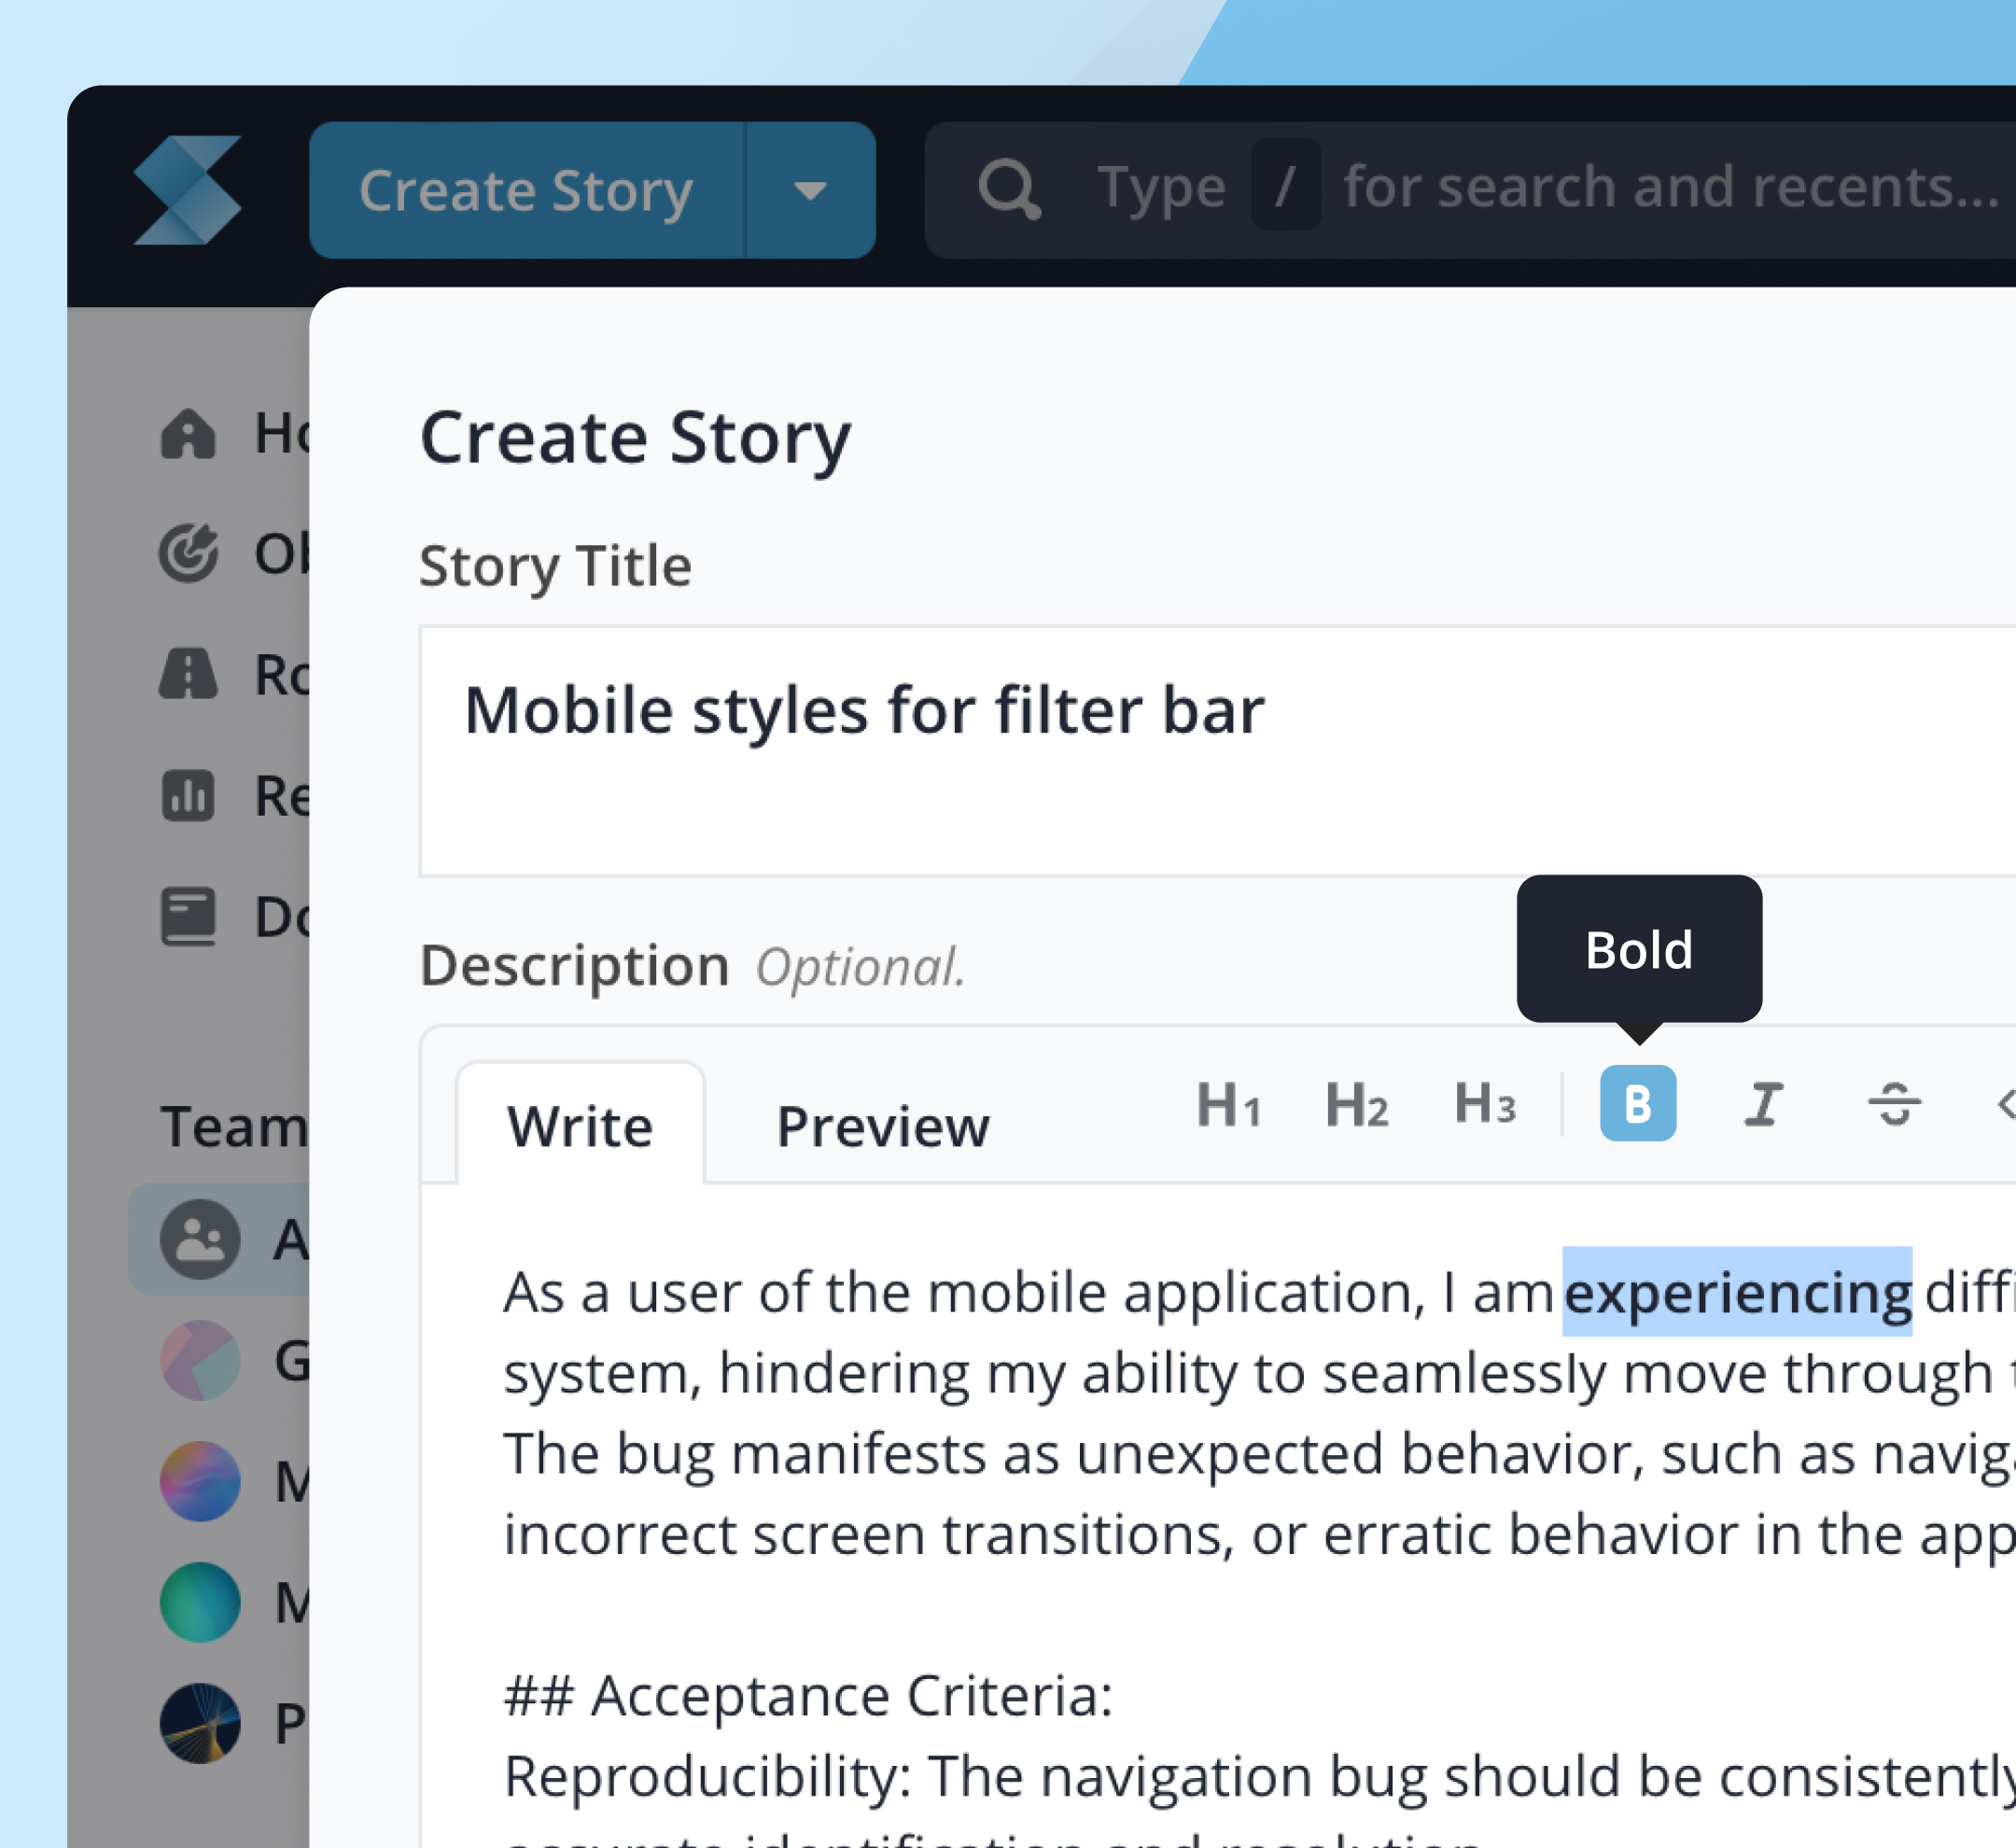Switch to the Preview tab
The image size is (2016, 1848).
(x=882, y=1126)
